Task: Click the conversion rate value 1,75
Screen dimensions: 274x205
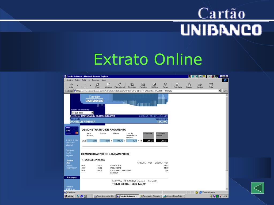Action: 132,141
